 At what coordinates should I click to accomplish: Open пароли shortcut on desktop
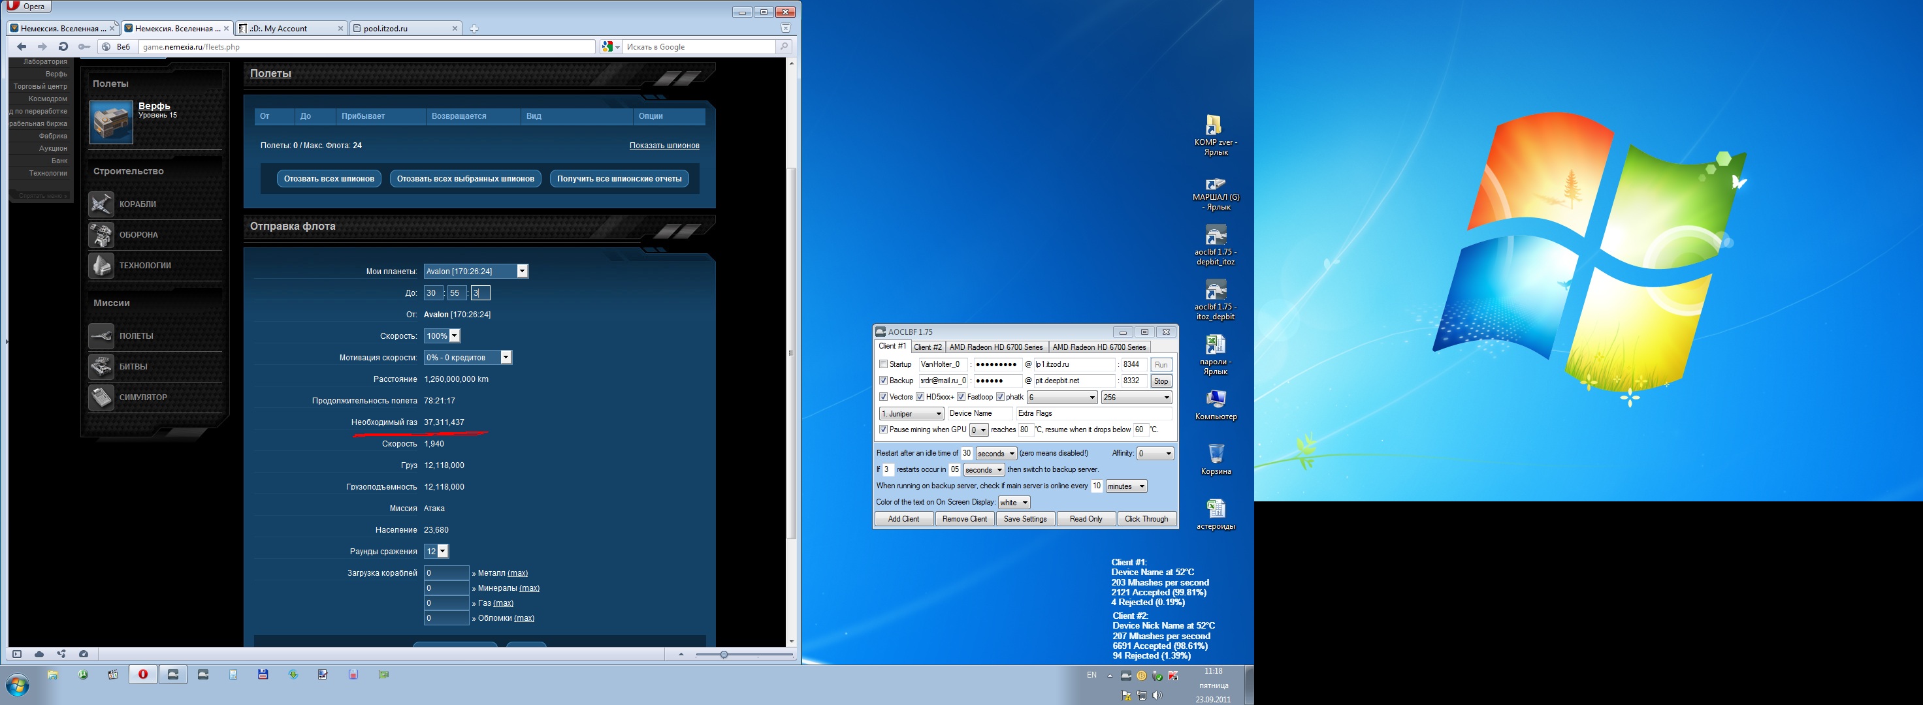point(1216,355)
